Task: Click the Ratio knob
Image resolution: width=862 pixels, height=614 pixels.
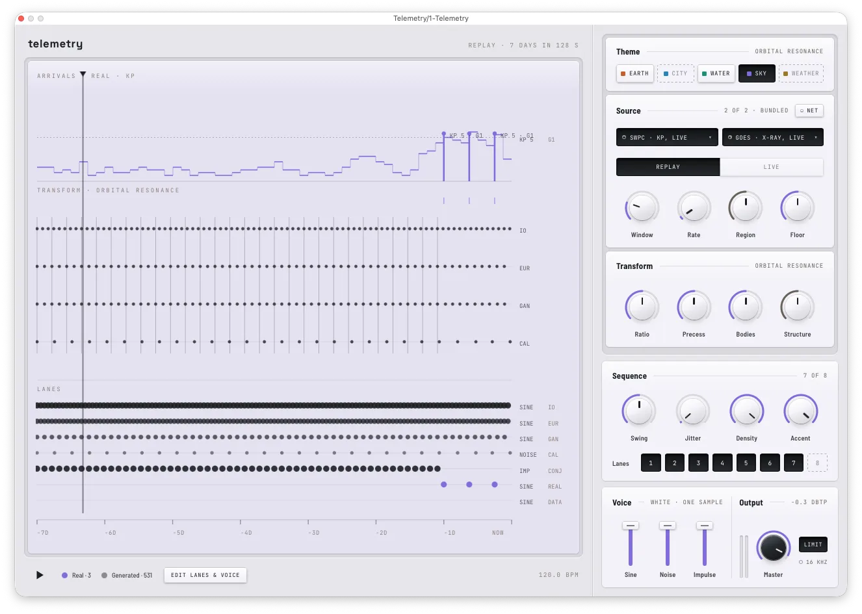Action: pos(642,307)
